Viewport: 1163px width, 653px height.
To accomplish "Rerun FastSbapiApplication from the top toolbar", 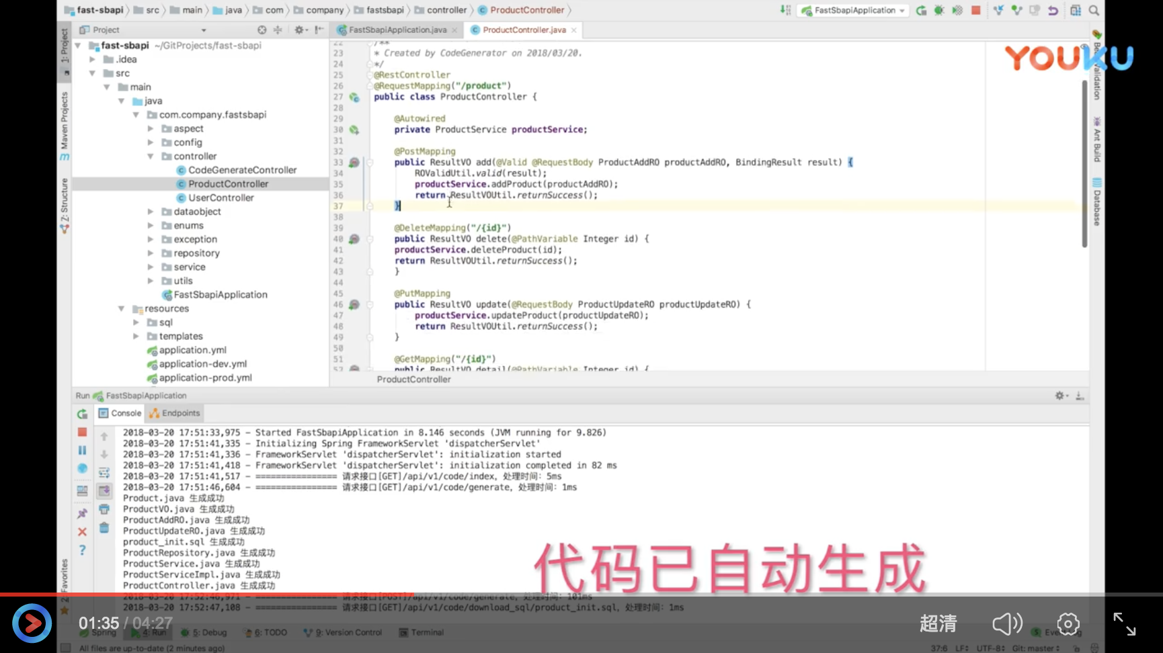I will 922,10.
